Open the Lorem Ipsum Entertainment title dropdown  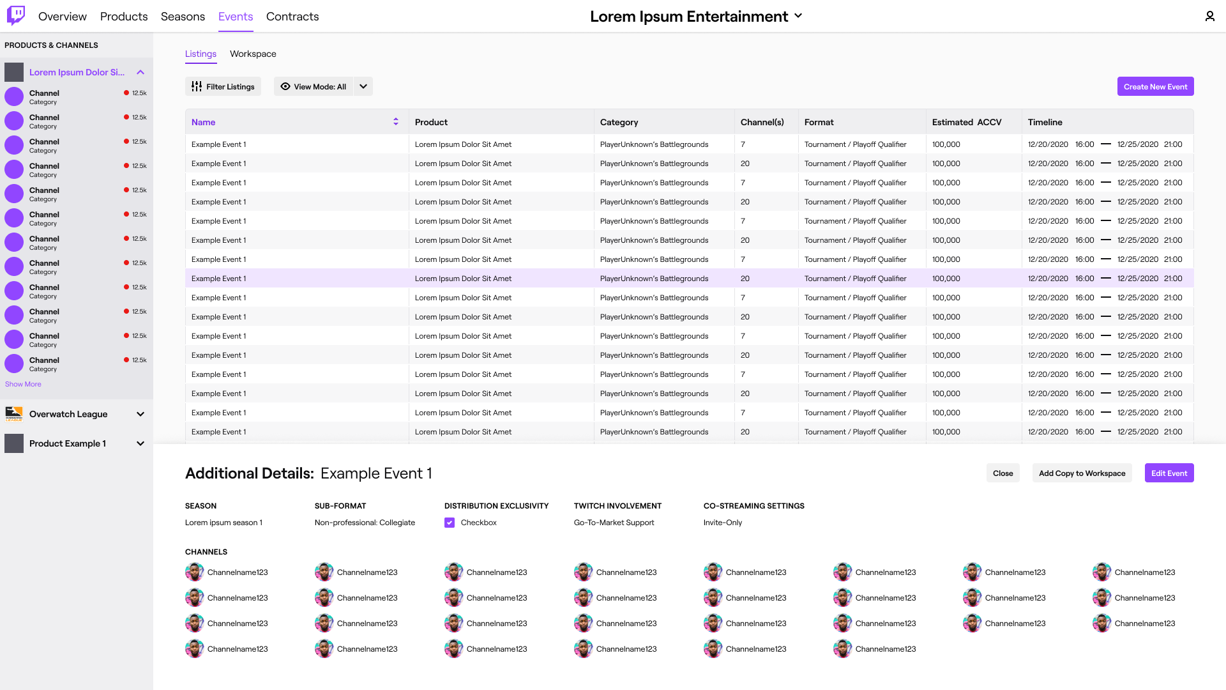(x=798, y=17)
